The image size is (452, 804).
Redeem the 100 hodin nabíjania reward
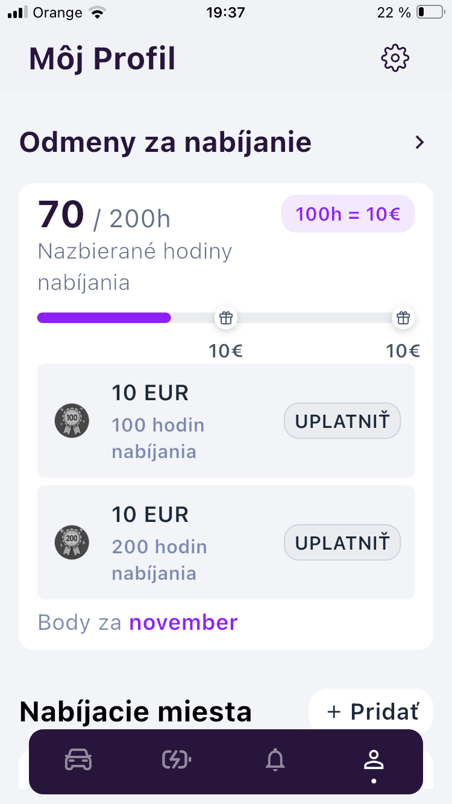[342, 421]
